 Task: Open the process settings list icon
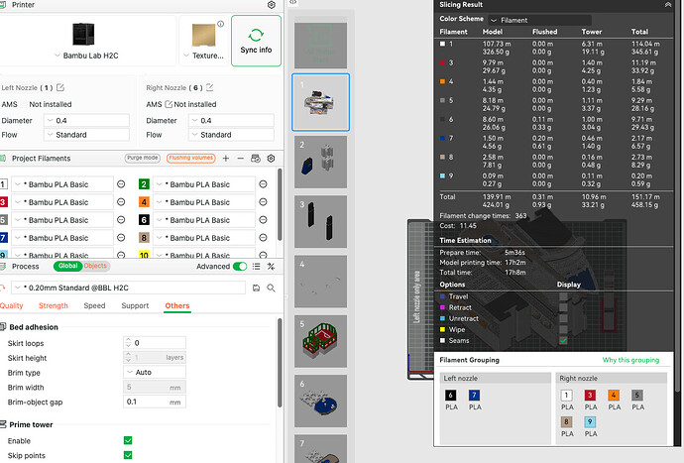pos(256,266)
